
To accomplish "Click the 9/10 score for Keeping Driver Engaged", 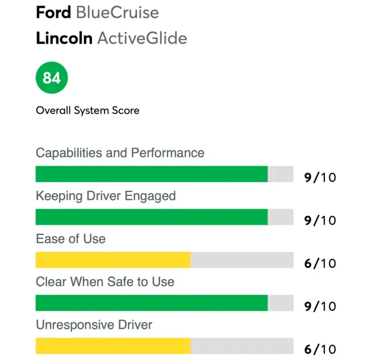I will tap(320, 221).
